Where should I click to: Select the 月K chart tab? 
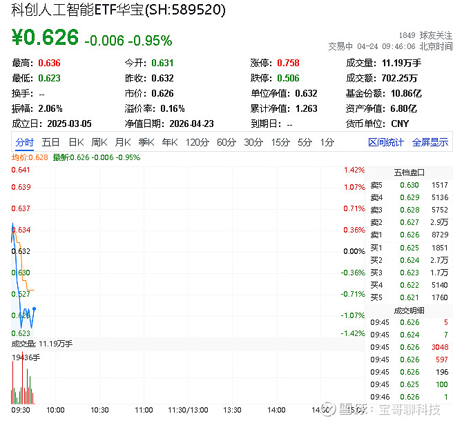[123, 142]
